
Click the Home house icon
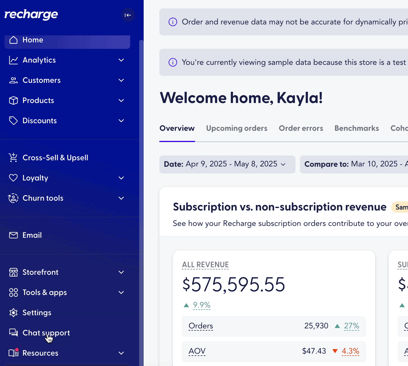(x=13, y=40)
